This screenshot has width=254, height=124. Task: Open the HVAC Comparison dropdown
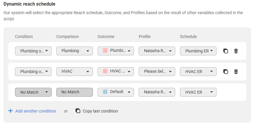[x=75, y=72]
